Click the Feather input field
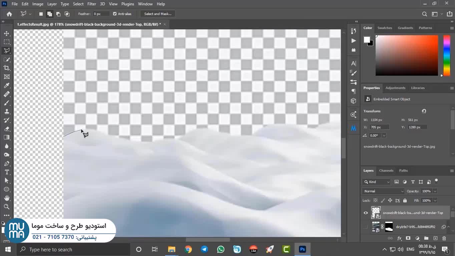 (x=101, y=14)
